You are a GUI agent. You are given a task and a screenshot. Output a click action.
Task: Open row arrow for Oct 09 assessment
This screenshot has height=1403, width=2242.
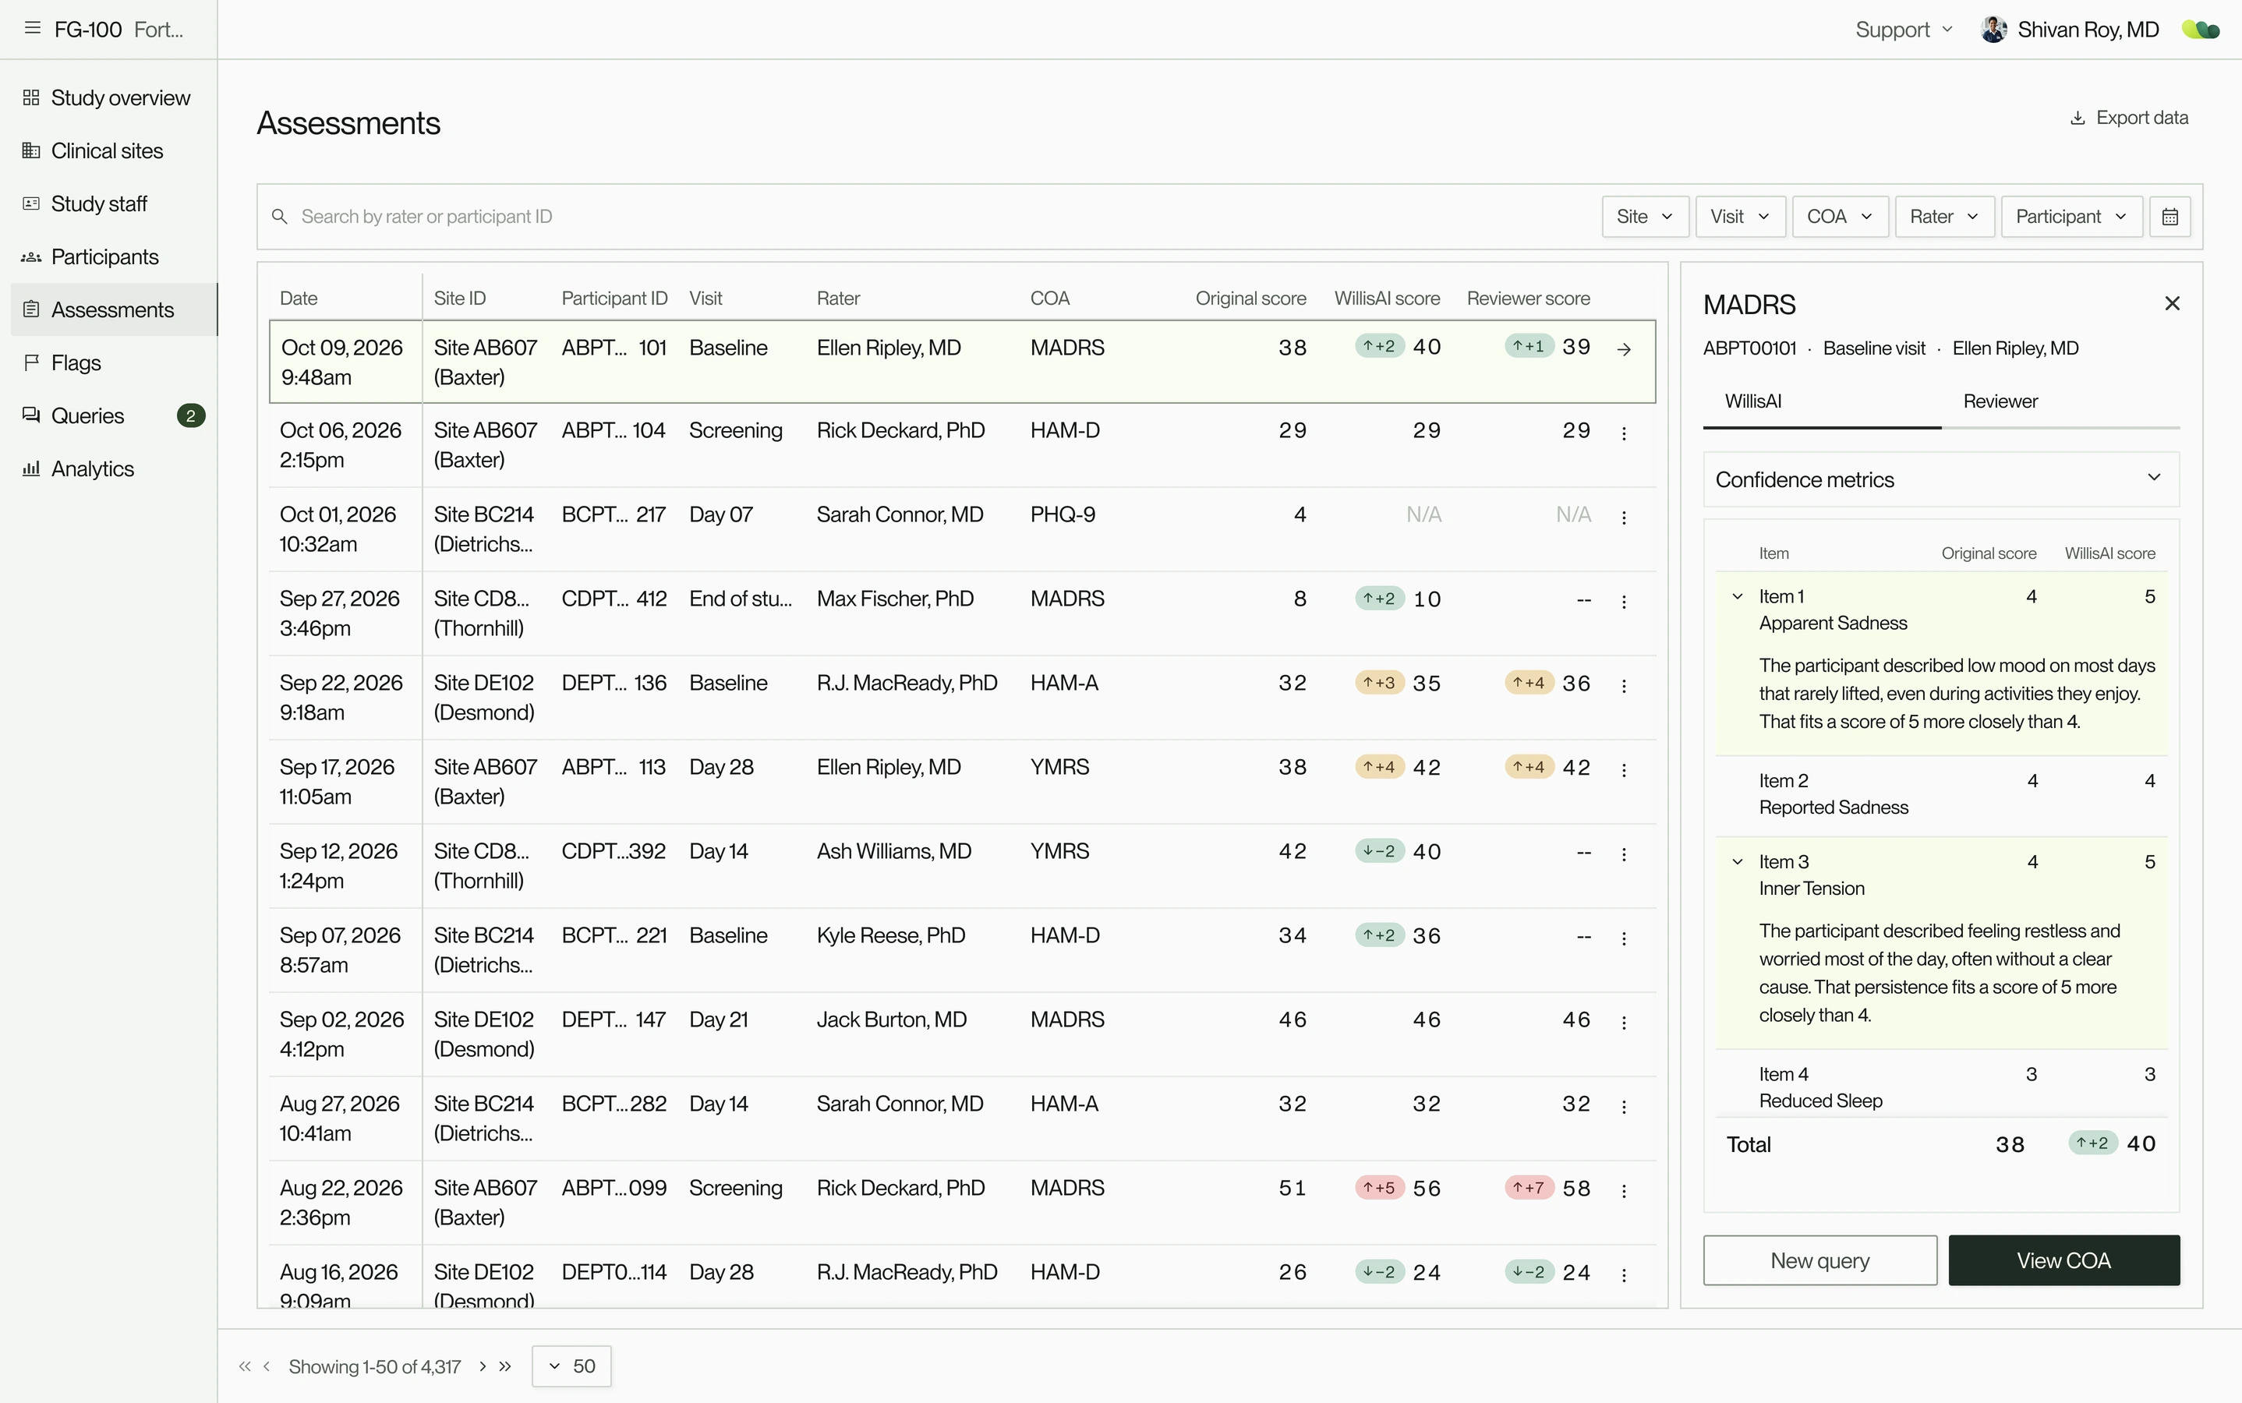point(1624,349)
